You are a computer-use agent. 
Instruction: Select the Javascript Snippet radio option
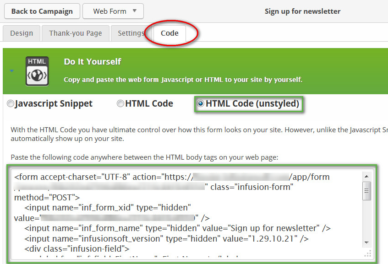(x=11, y=104)
